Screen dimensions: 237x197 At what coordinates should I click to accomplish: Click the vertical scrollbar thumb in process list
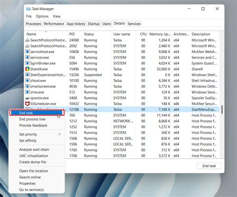coord(222,109)
